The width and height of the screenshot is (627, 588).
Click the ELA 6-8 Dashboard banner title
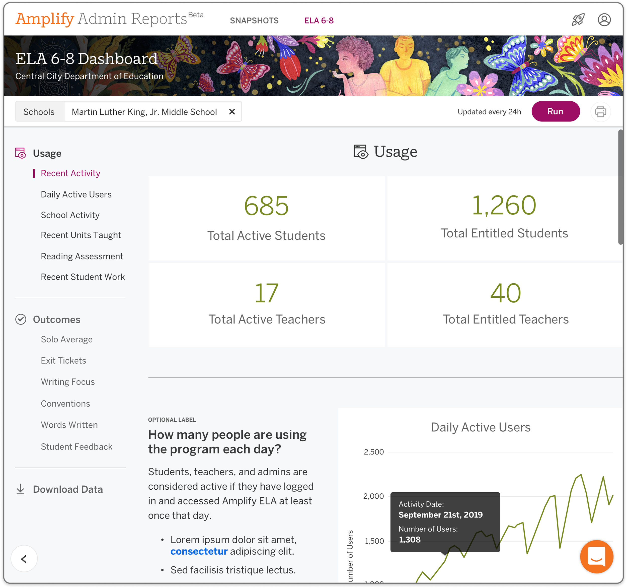[x=87, y=59]
